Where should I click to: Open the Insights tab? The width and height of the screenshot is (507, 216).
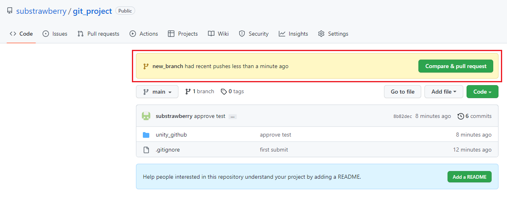point(293,34)
